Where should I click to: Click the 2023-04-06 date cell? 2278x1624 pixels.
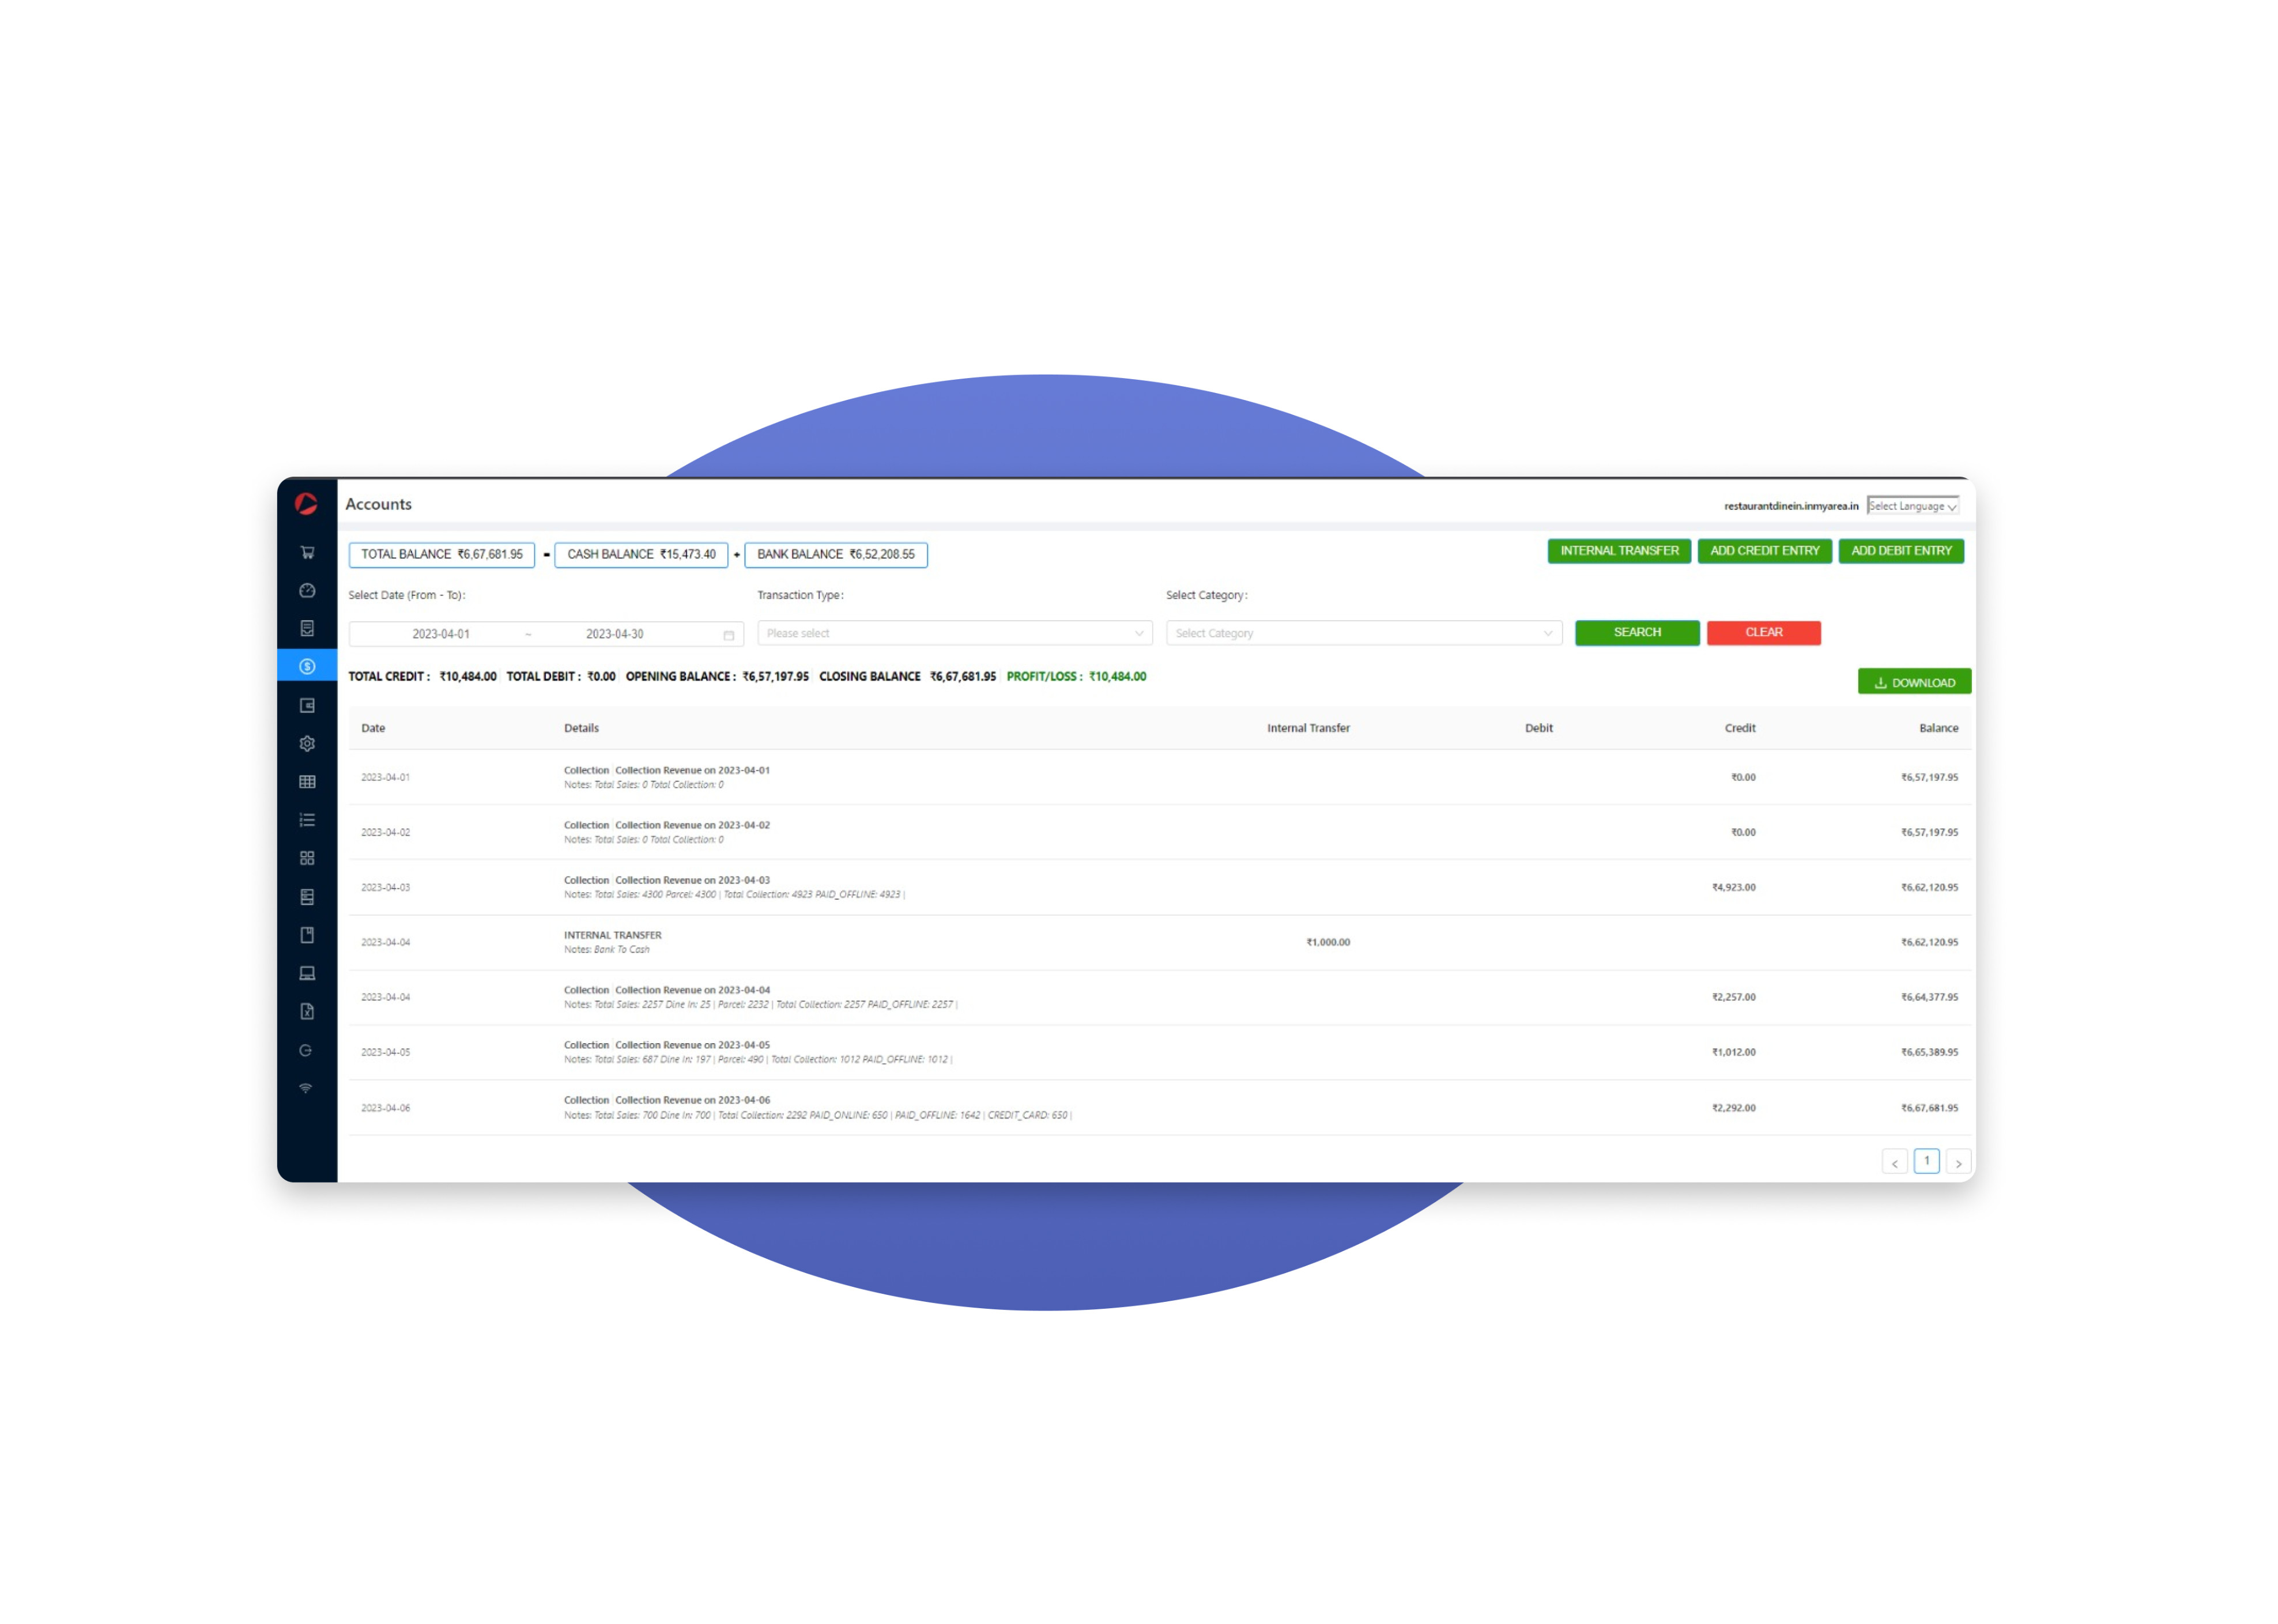(x=385, y=1108)
